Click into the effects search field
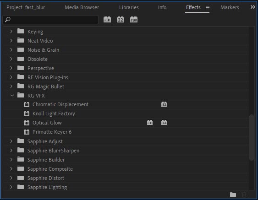Viewport: 258px width, 200px height. click(x=50, y=20)
